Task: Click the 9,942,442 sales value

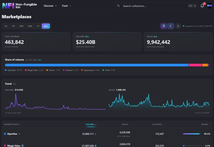Action: 158,42
